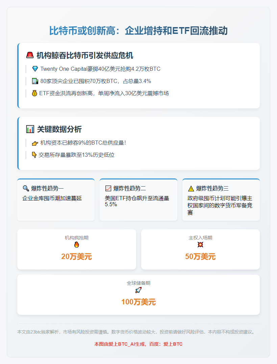Click the down-pointing hand emoji
Viewport: 277px width, 364px height.
pos(34,155)
